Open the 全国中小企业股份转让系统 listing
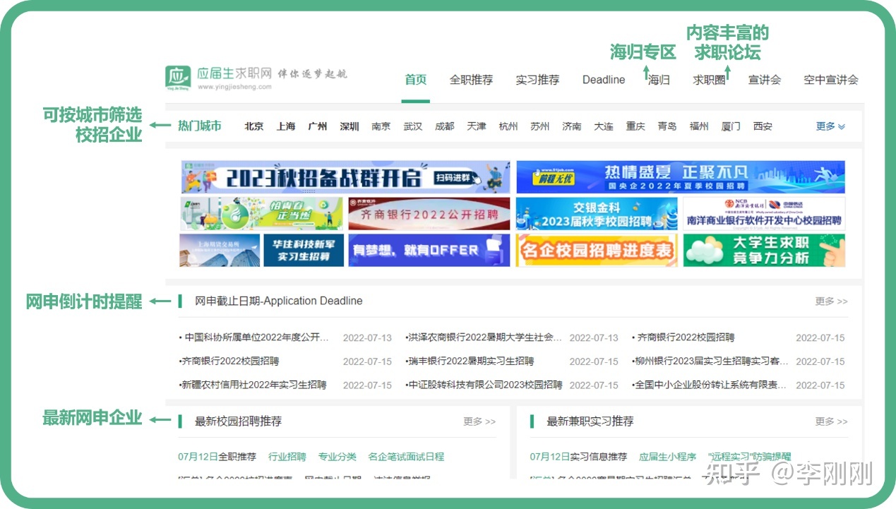Image resolution: width=896 pixels, height=509 pixels. tap(710, 385)
